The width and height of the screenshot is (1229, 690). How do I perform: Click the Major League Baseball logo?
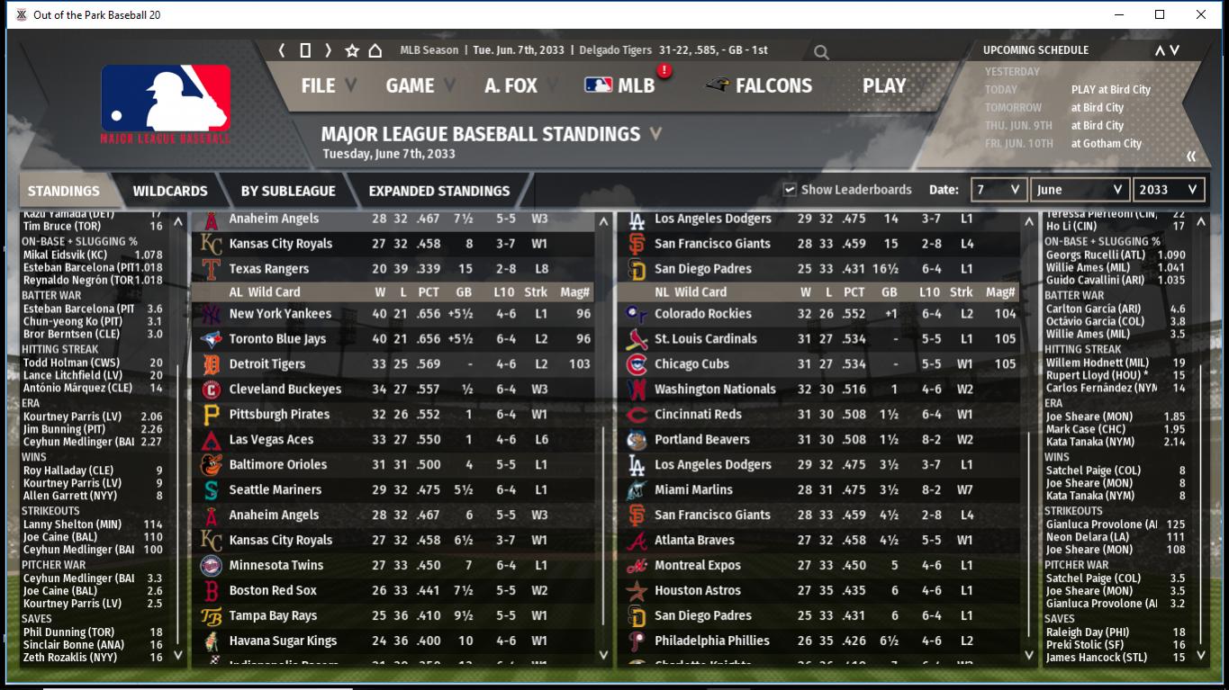[x=166, y=103]
